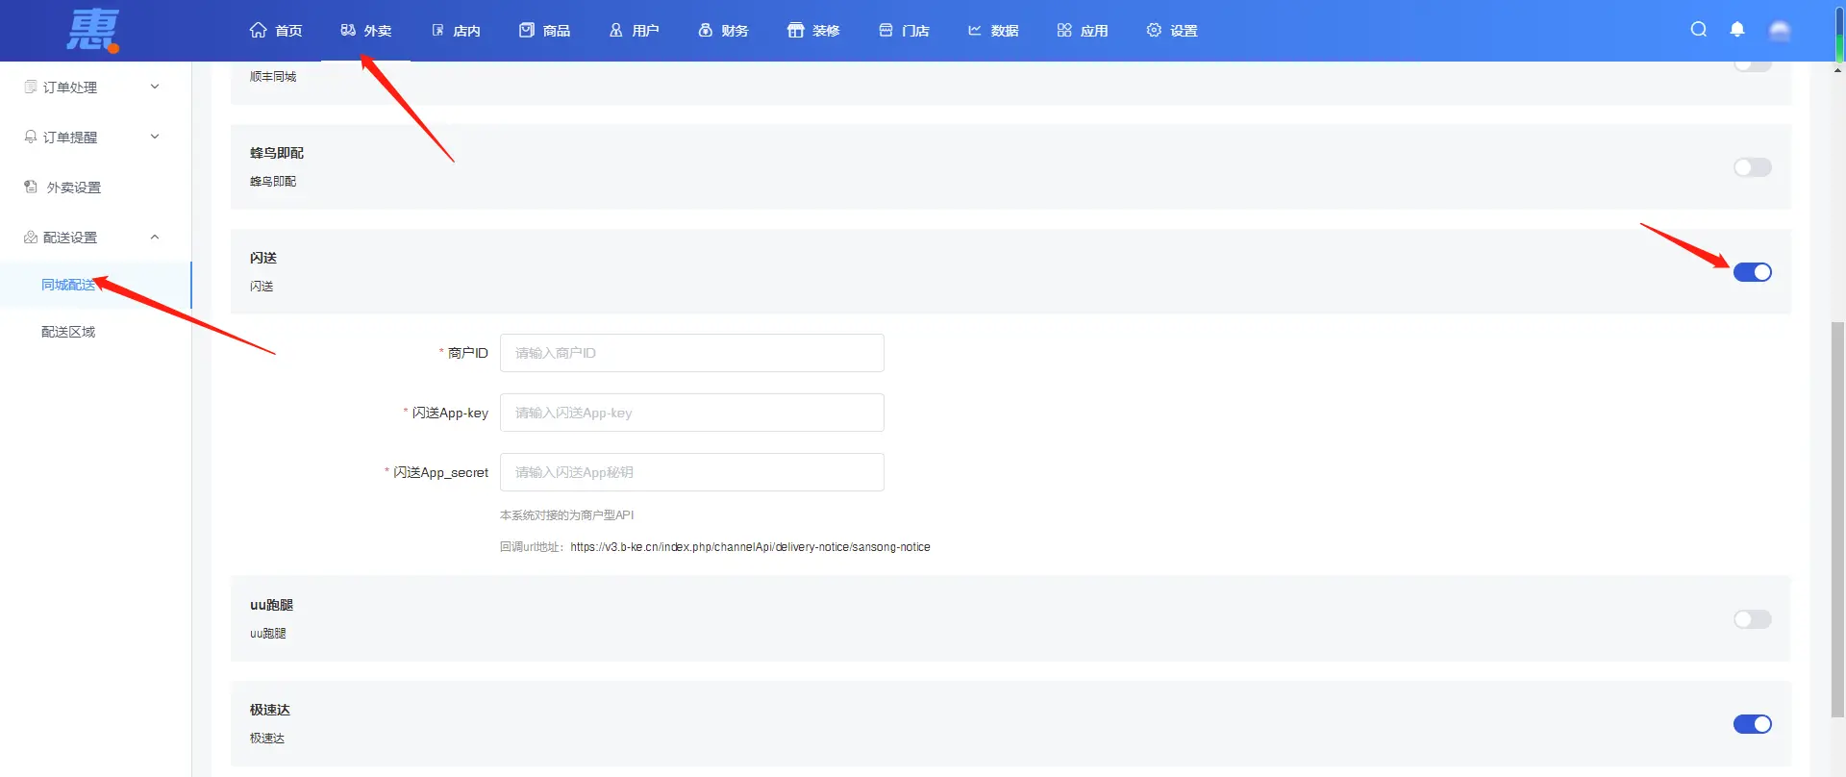Click the store icon beside 门店
The height and width of the screenshot is (777, 1846).
[886, 30]
